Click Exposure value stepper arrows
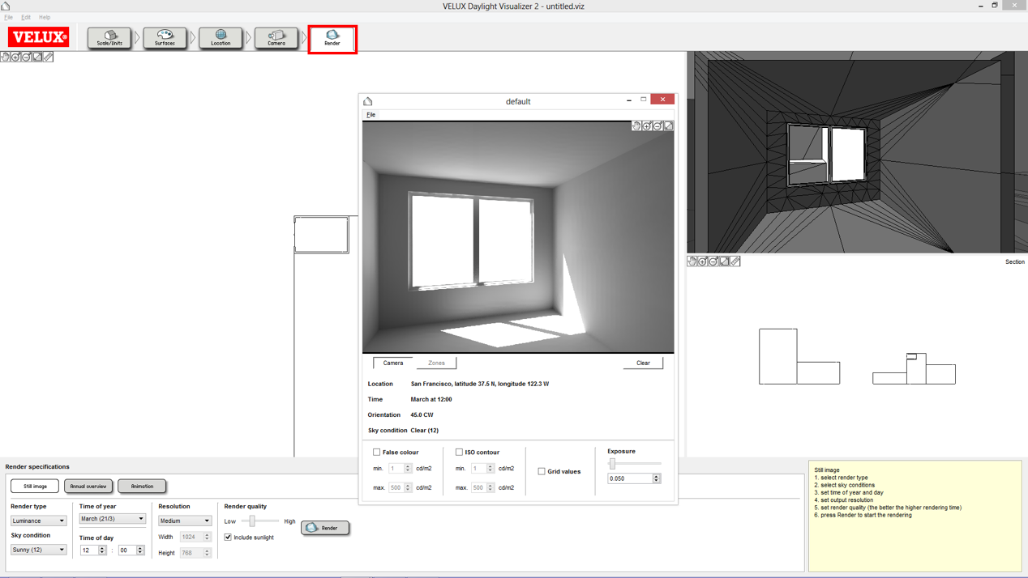The height and width of the screenshot is (578, 1028). click(x=657, y=478)
